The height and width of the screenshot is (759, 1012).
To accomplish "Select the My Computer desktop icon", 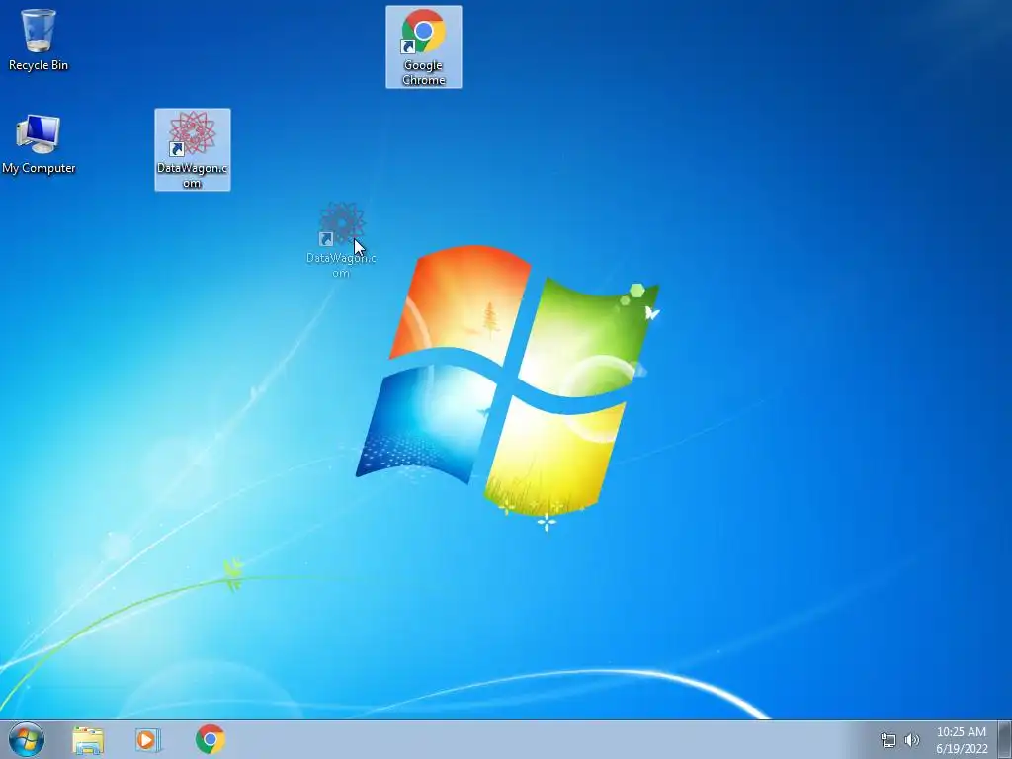I will [x=39, y=143].
